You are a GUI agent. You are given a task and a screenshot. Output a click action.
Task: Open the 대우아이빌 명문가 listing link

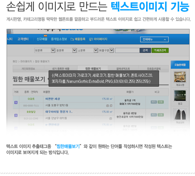click(59, 112)
